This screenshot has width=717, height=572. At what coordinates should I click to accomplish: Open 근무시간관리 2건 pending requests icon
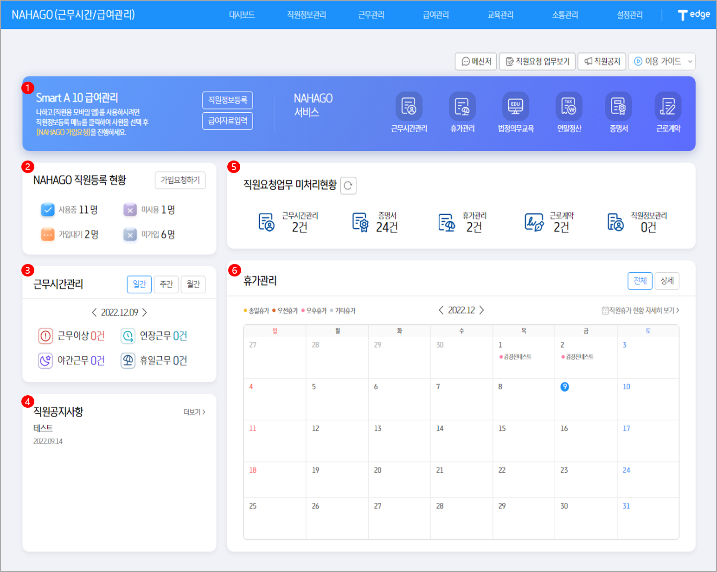(267, 222)
